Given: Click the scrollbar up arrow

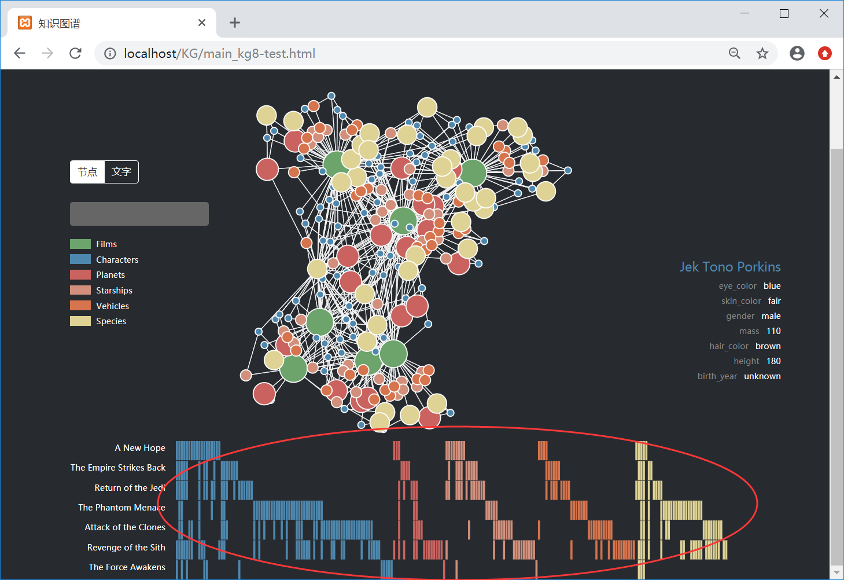Looking at the screenshot, I should [836, 76].
